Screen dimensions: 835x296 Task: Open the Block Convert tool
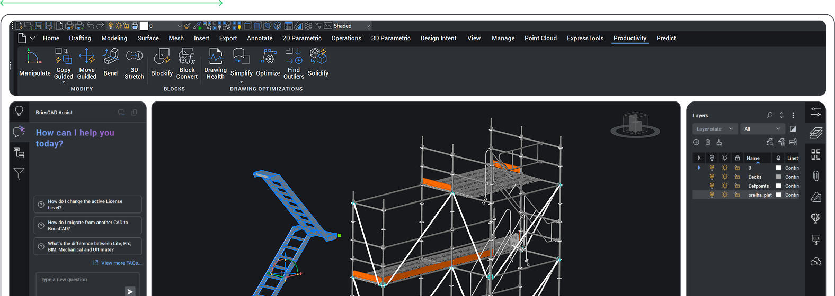tap(187, 63)
